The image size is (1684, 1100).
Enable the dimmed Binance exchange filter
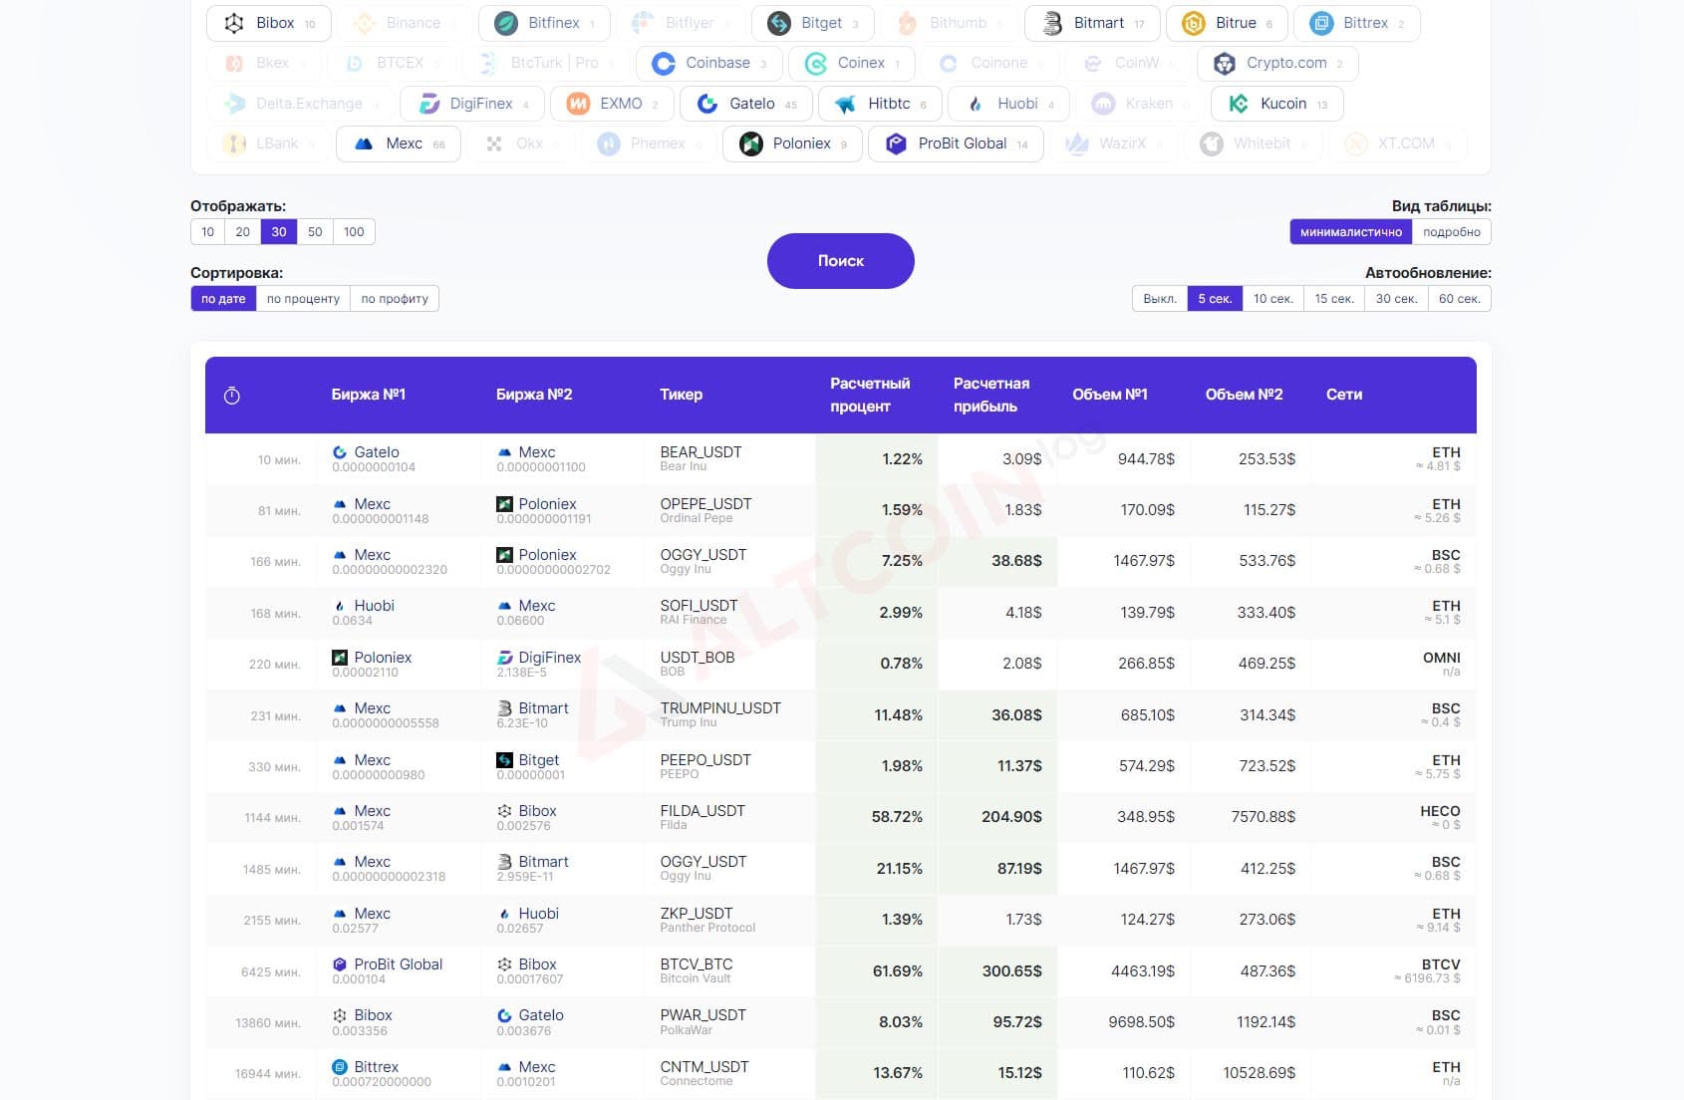pyautogui.click(x=404, y=23)
